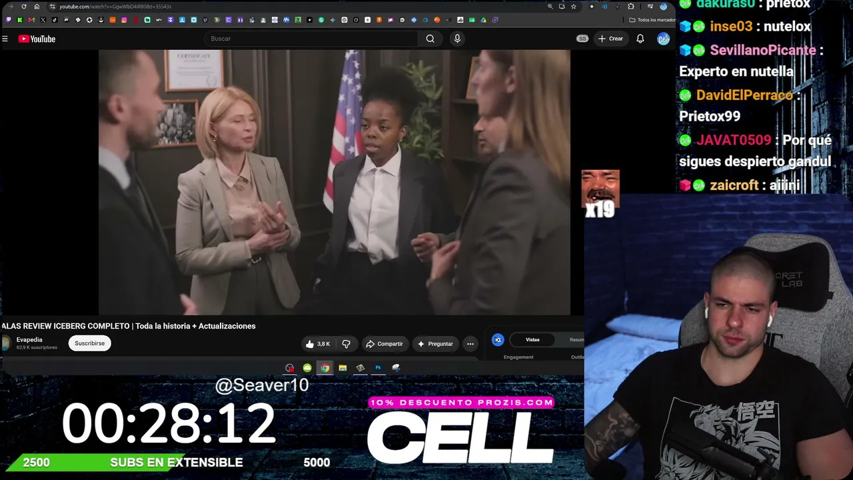The width and height of the screenshot is (853, 480).
Task: Open the Twitch bookmark
Action: click(x=8, y=20)
